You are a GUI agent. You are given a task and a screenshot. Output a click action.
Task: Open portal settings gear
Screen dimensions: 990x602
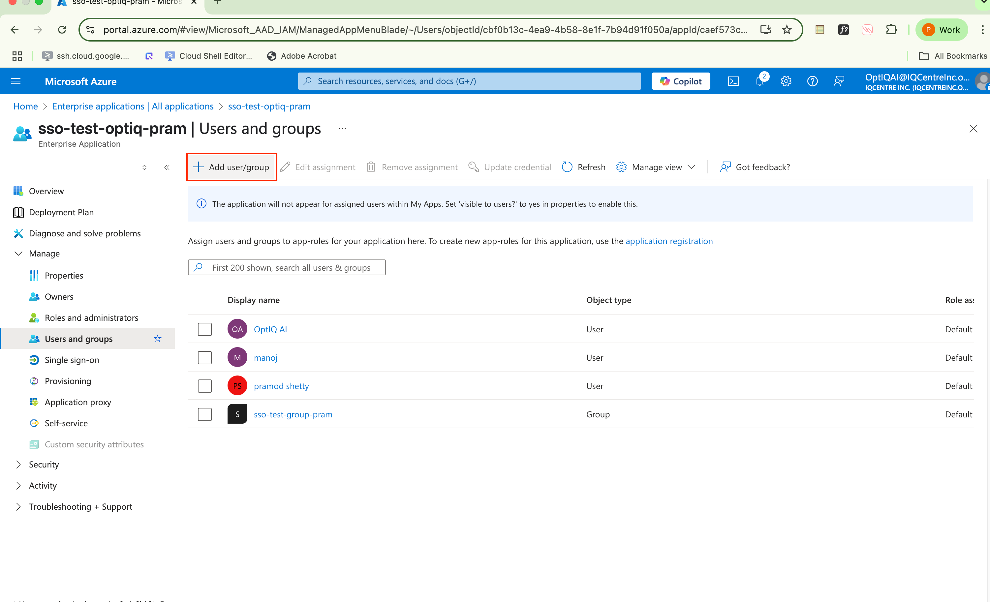coord(786,81)
